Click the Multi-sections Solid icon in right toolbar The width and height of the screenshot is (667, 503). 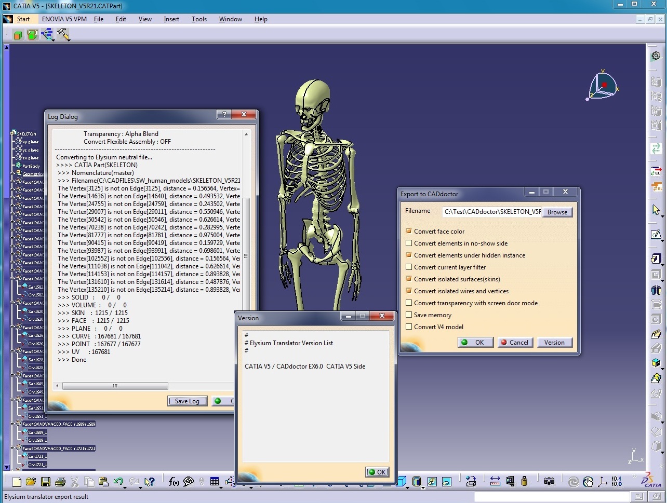coord(656,378)
